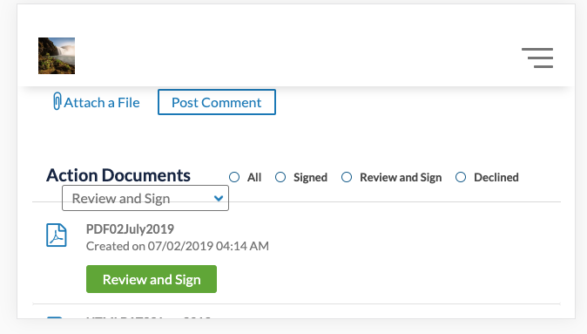The image size is (587, 334).
Task: Select the Declined radio button
Action: [461, 177]
